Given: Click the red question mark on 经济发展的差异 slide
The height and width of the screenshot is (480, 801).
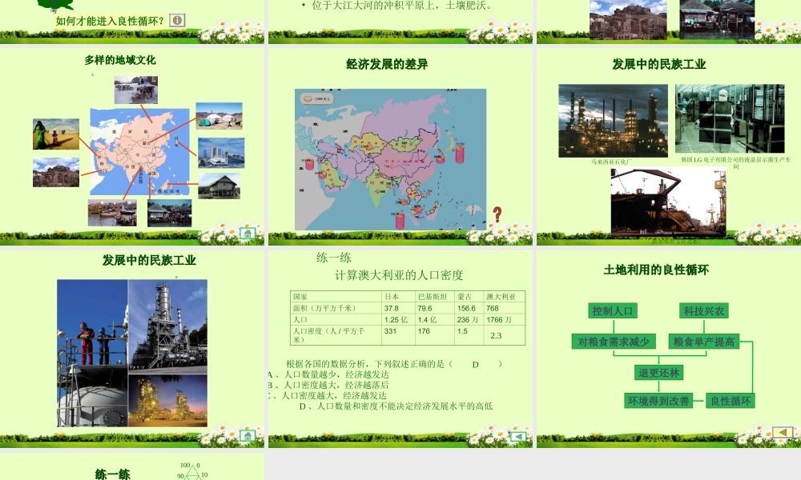Looking at the screenshot, I should [497, 214].
